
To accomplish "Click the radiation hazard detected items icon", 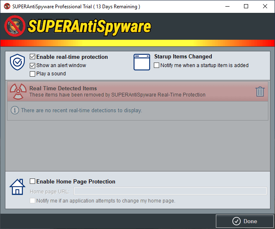I will click(x=18, y=92).
